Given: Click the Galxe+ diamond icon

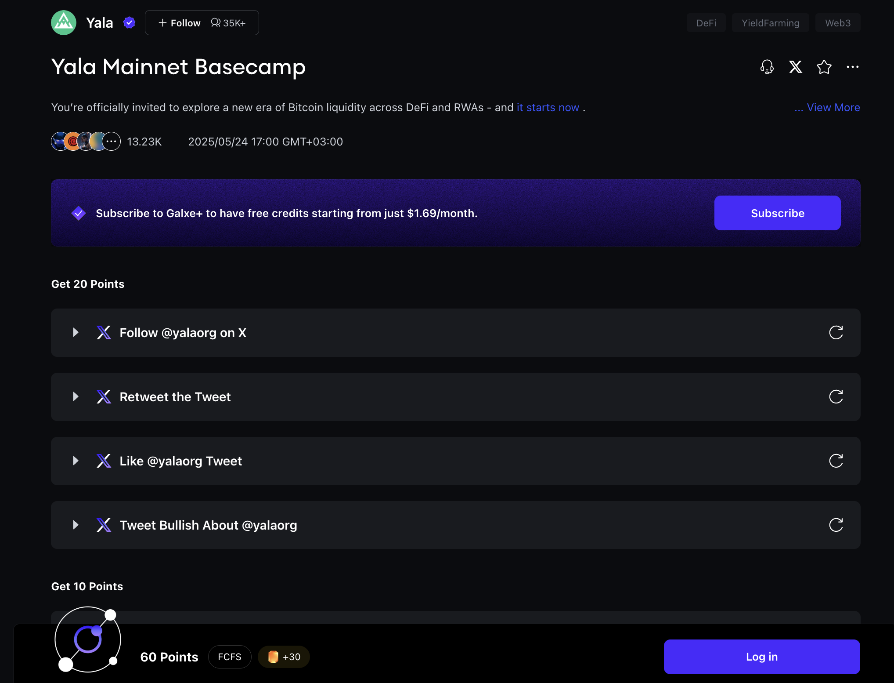Looking at the screenshot, I should point(79,213).
